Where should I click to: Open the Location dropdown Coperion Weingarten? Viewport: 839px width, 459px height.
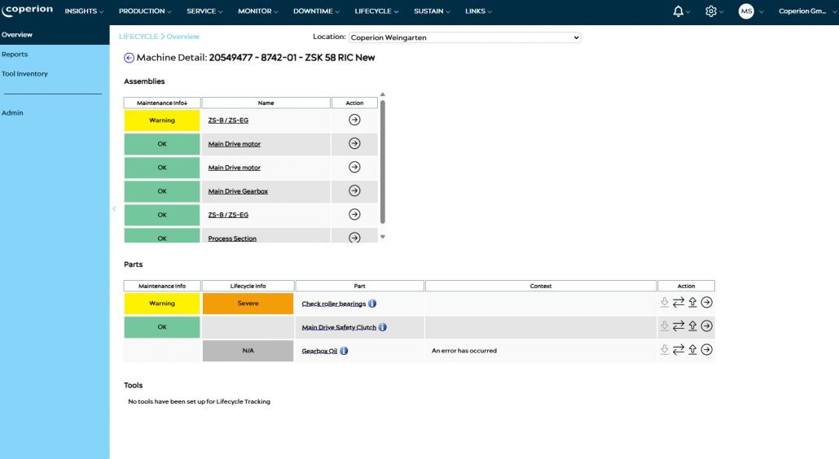464,37
